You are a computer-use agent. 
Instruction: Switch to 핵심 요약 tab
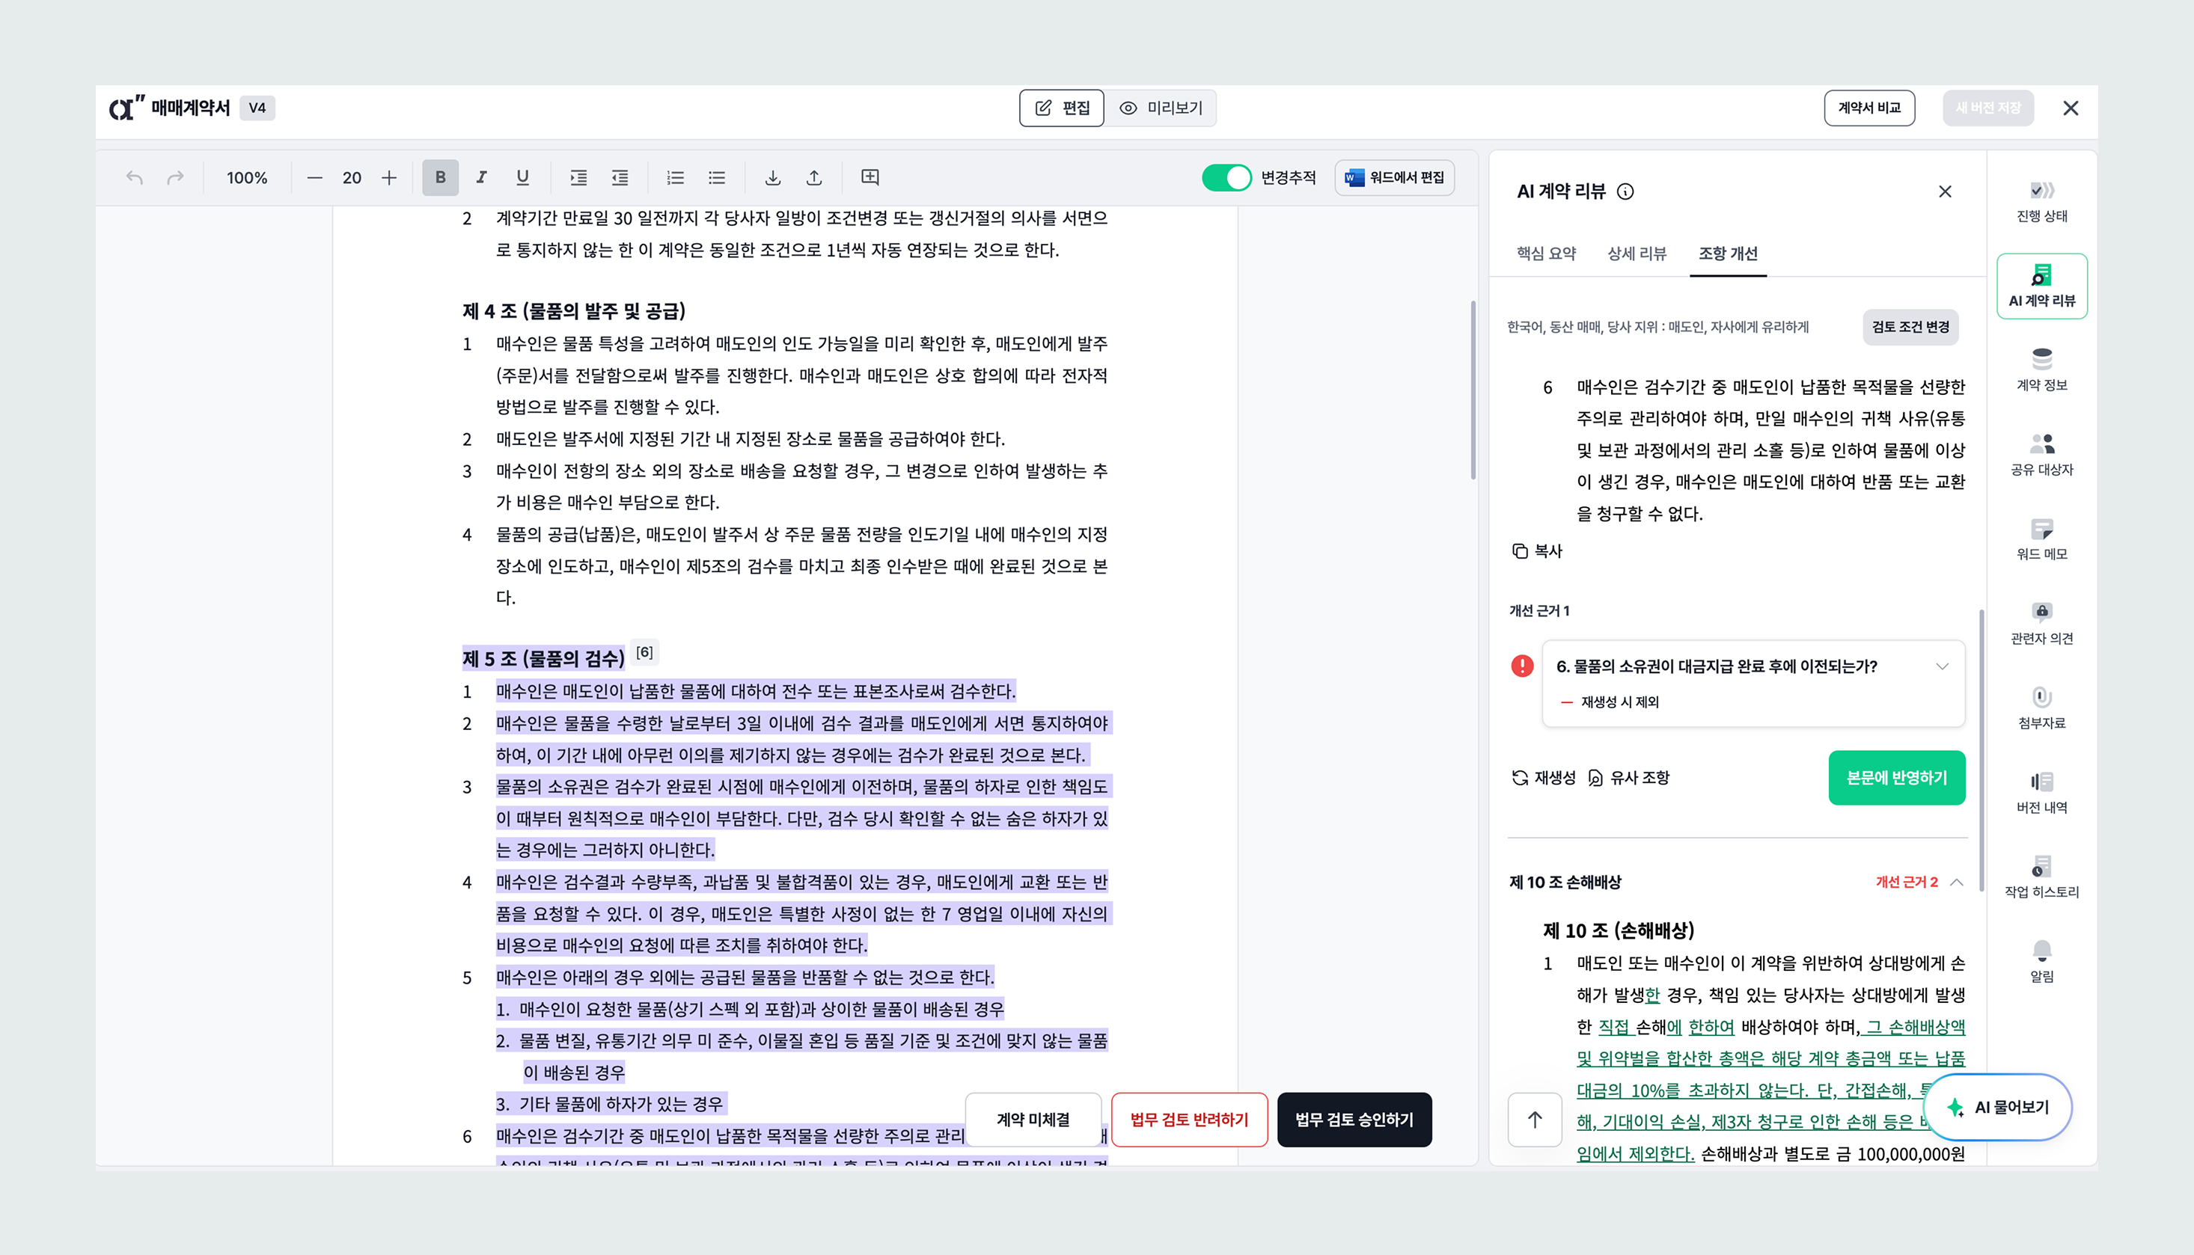1545,254
